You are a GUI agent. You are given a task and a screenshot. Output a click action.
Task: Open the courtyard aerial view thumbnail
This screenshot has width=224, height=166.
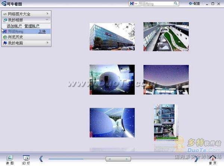(166, 36)
